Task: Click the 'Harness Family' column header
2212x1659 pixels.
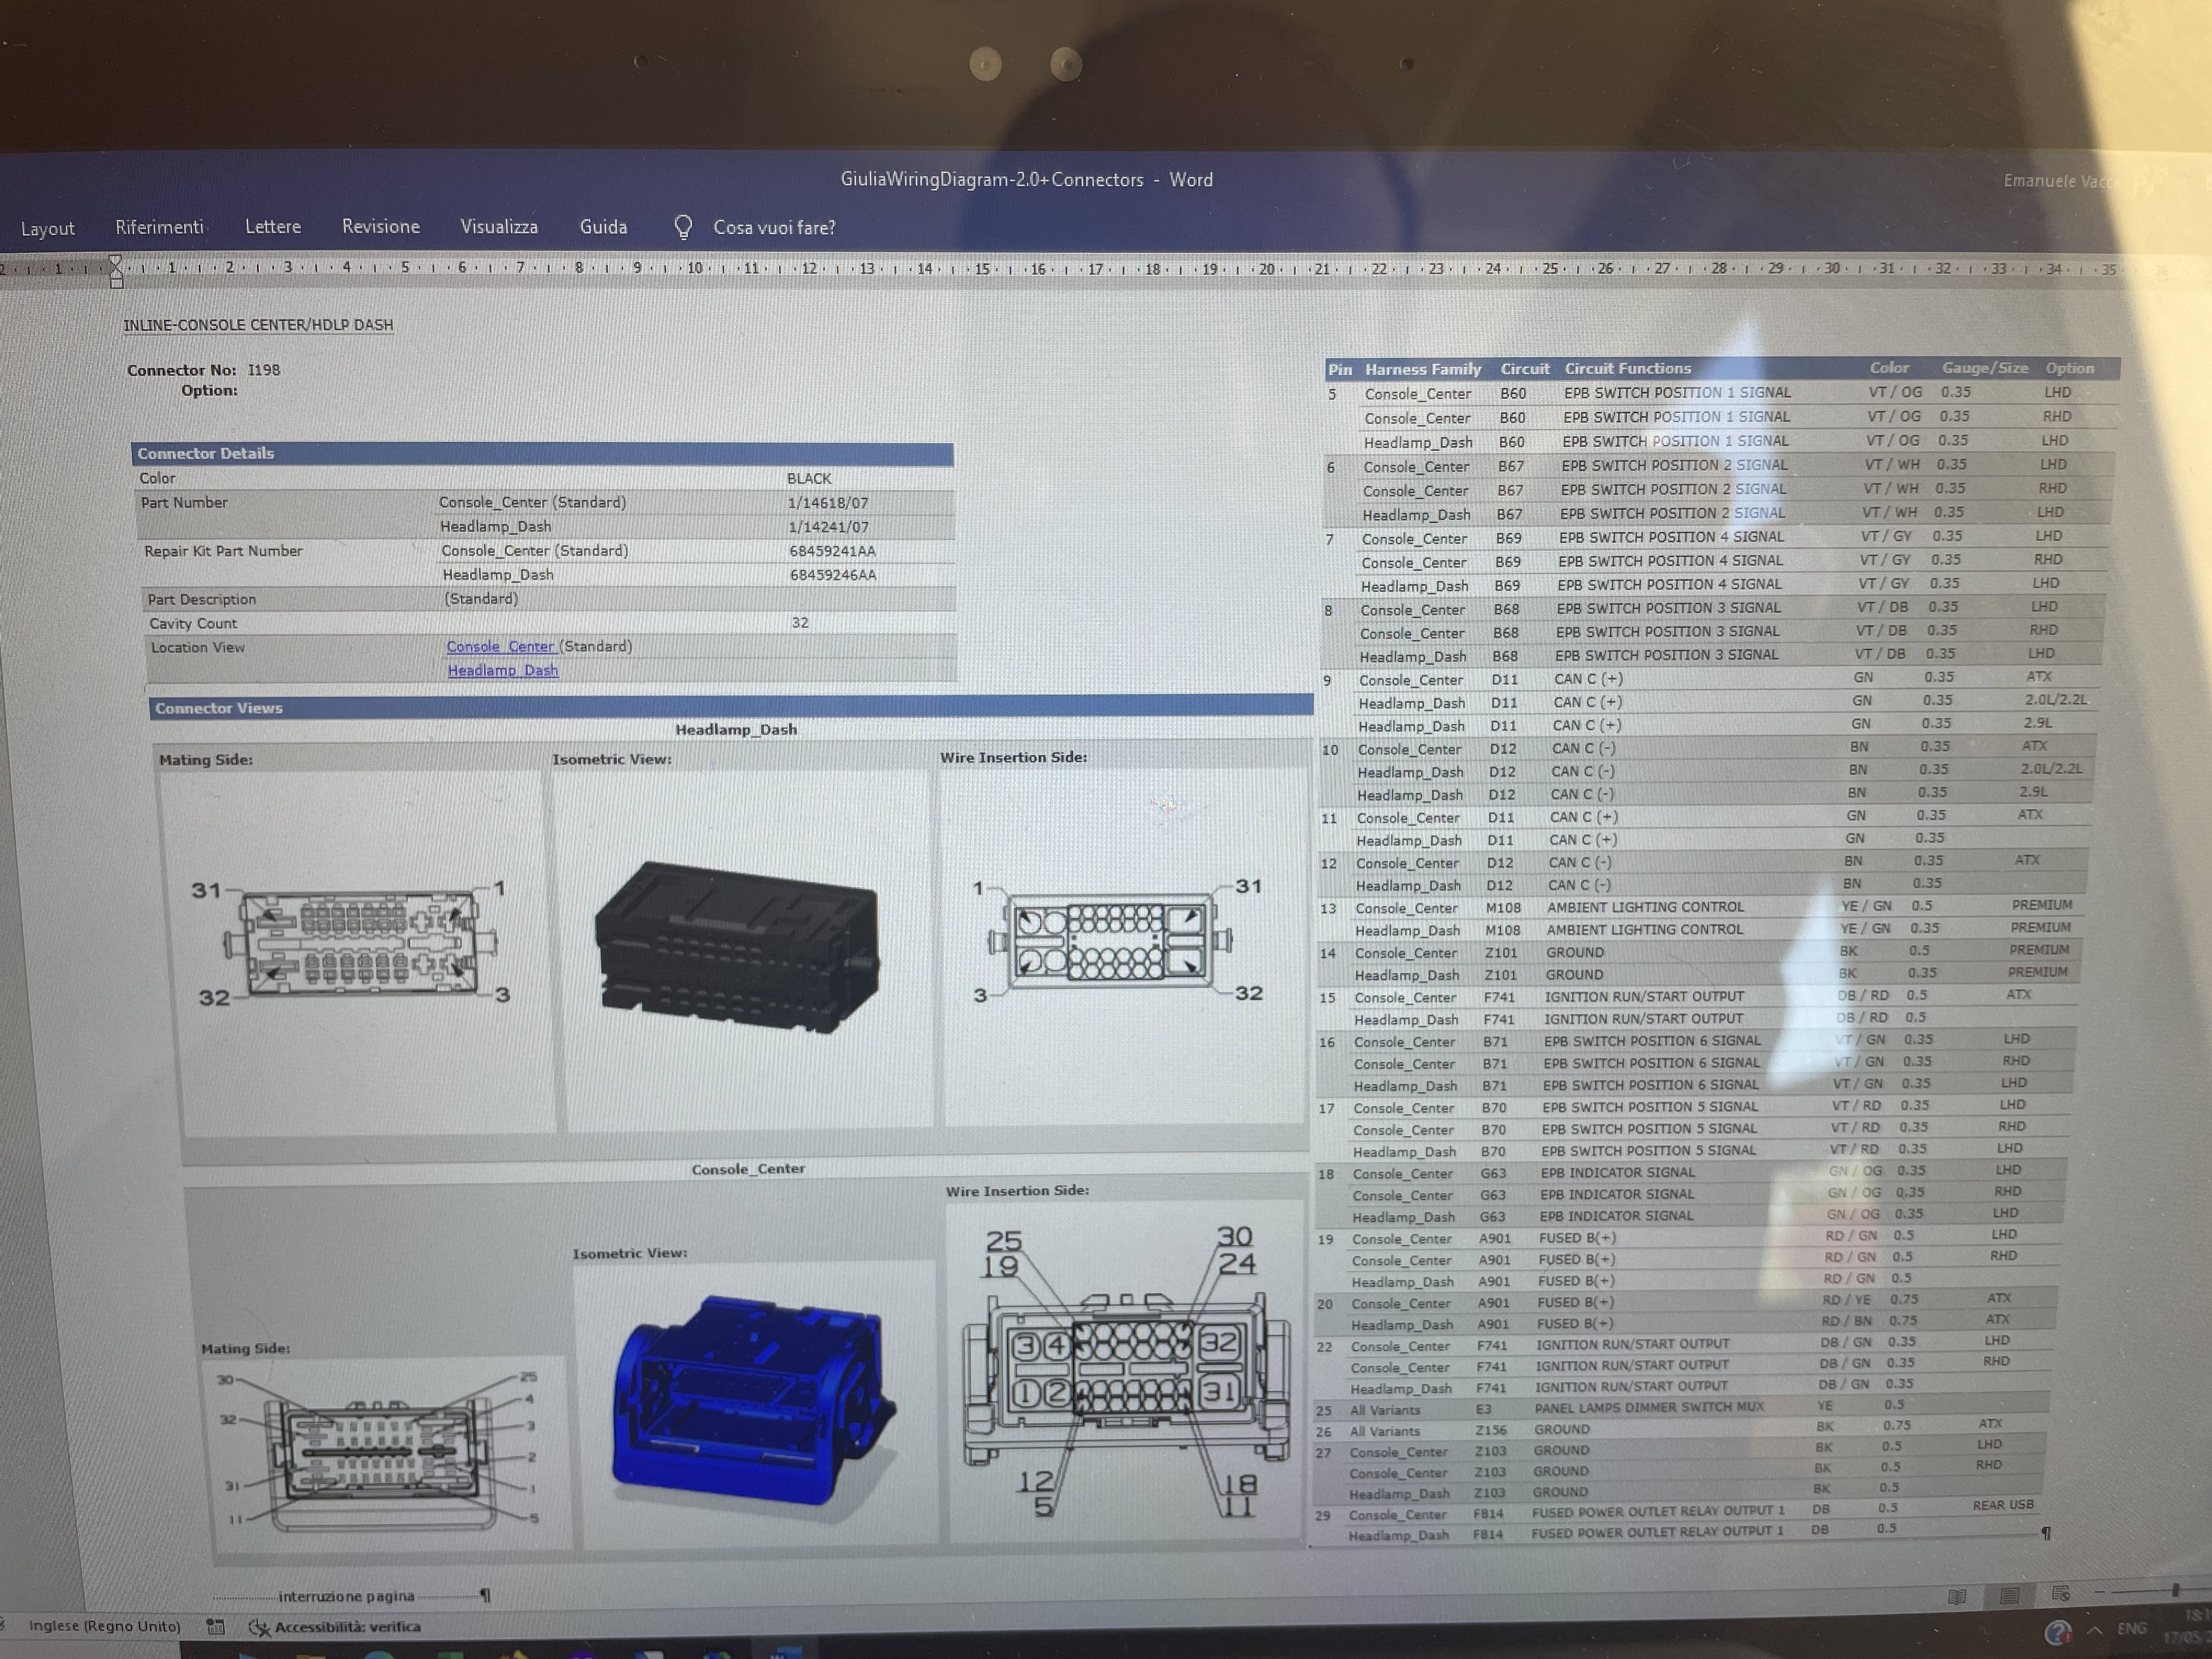Action: pyautogui.click(x=1423, y=369)
